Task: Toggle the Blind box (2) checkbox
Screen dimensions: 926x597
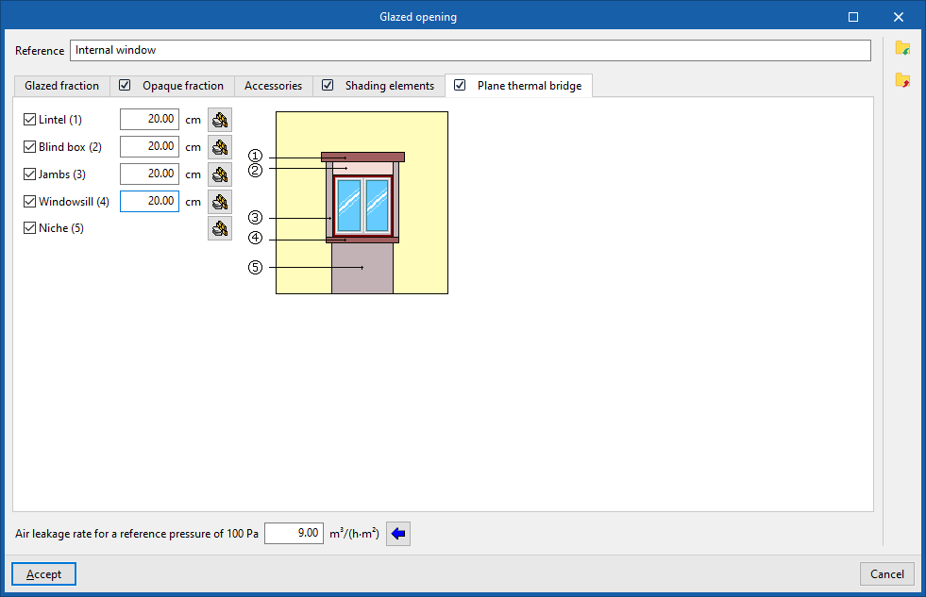Action: pyautogui.click(x=29, y=147)
